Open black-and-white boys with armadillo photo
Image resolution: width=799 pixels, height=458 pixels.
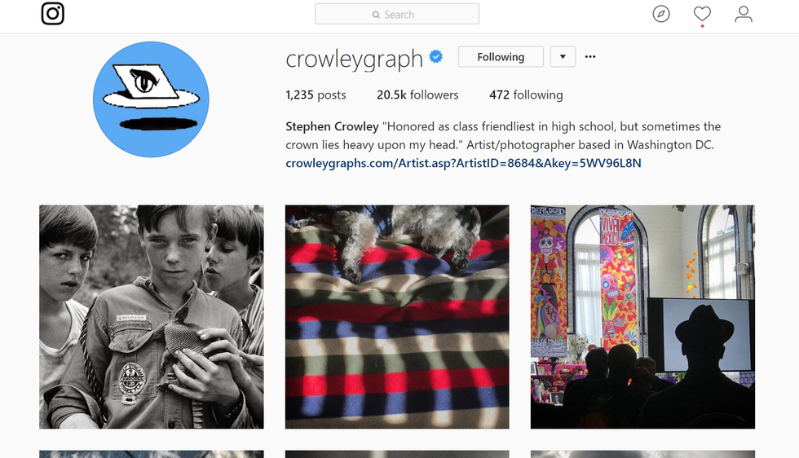click(152, 317)
